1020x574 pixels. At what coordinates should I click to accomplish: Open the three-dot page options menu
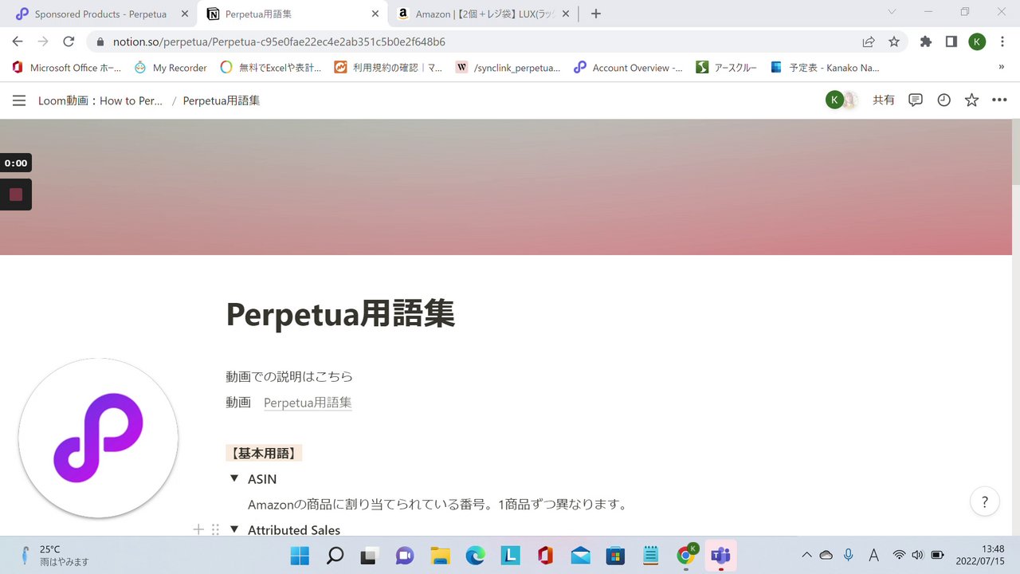[x=999, y=100]
